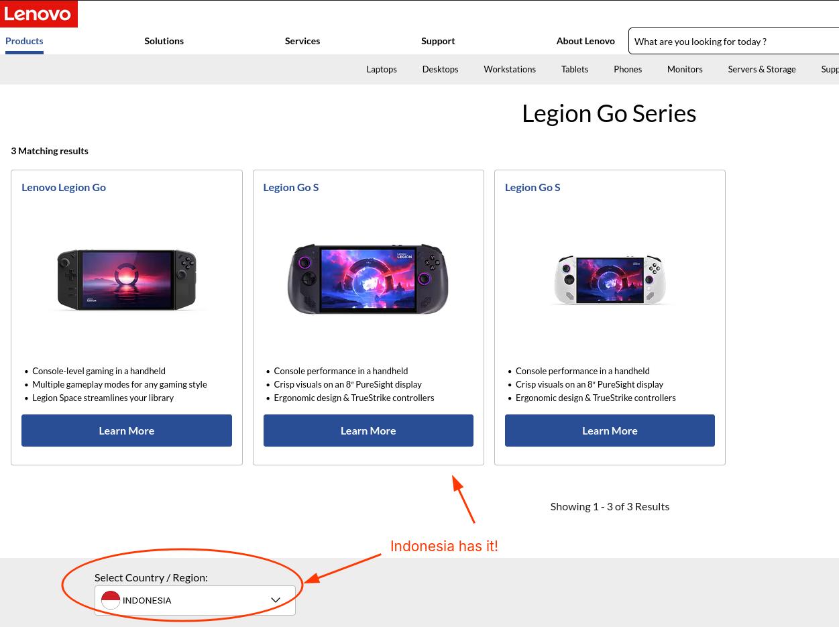839x627 pixels.
Task: Expand the country dropdown chevron
Action: coord(276,600)
